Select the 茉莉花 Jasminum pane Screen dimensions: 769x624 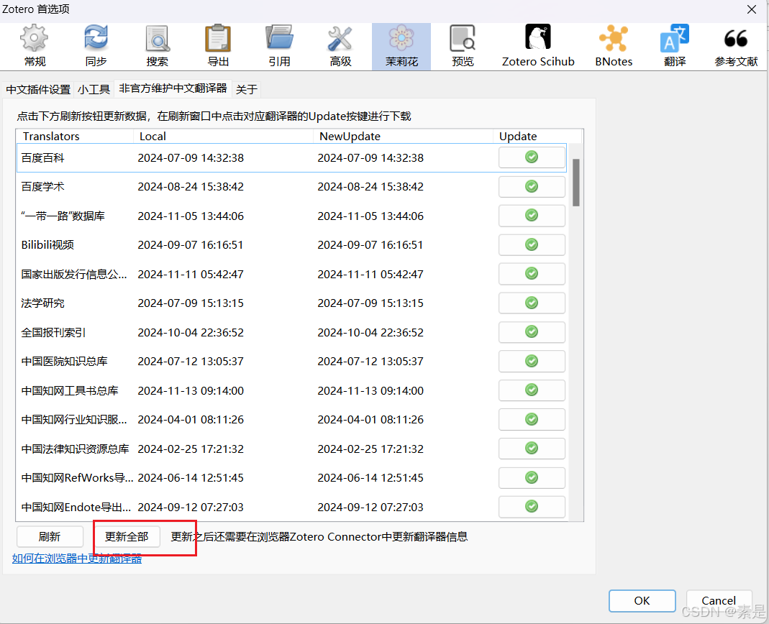(401, 47)
